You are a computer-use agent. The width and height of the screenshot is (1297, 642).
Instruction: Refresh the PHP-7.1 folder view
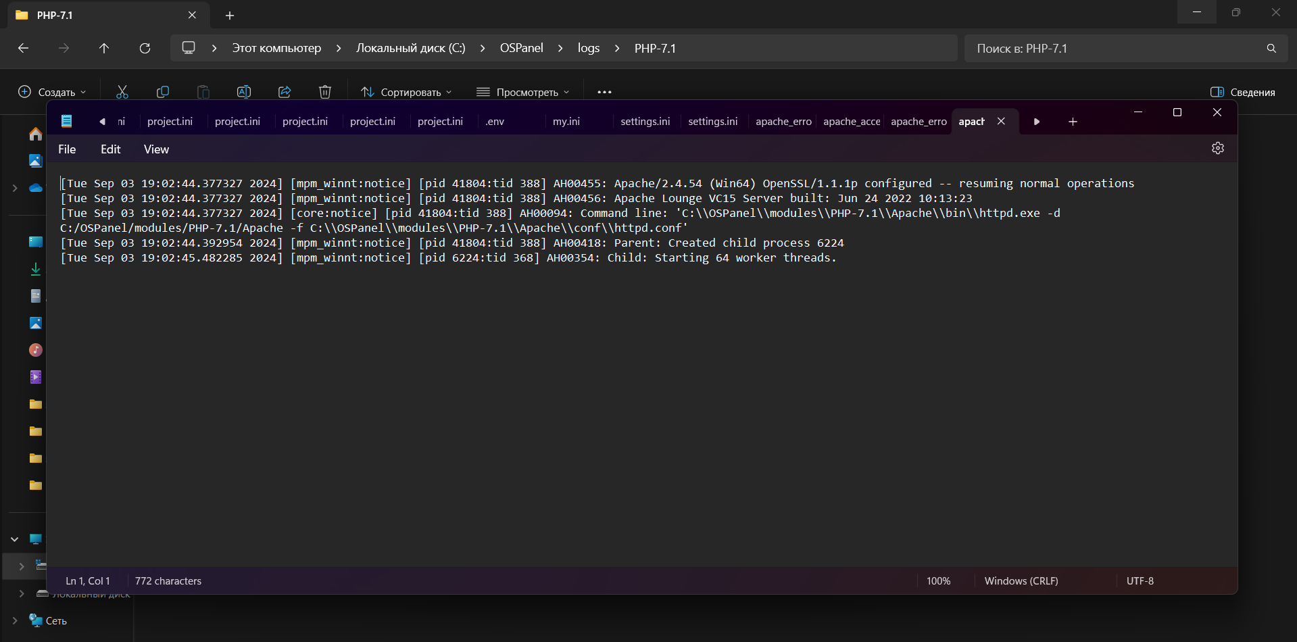click(x=145, y=48)
